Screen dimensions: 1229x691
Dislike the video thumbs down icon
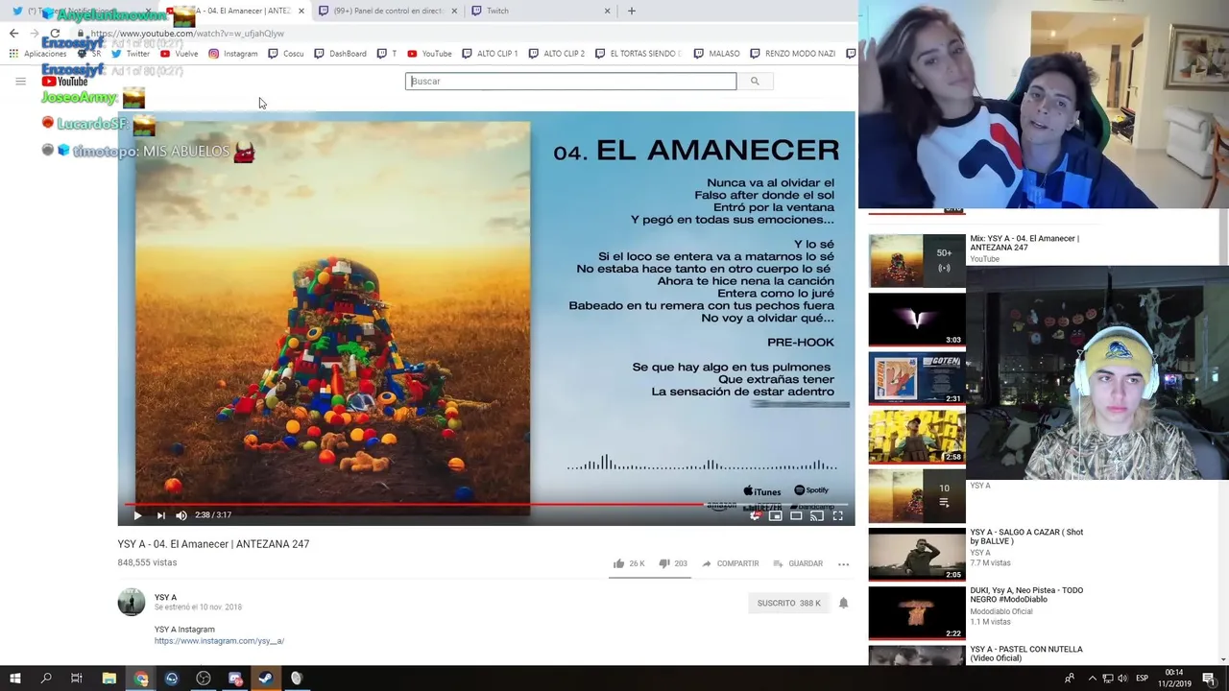click(x=663, y=563)
